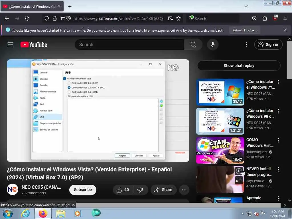Open more actions ellipsis under video
Screen dimensions: 292x219
pos(184,190)
